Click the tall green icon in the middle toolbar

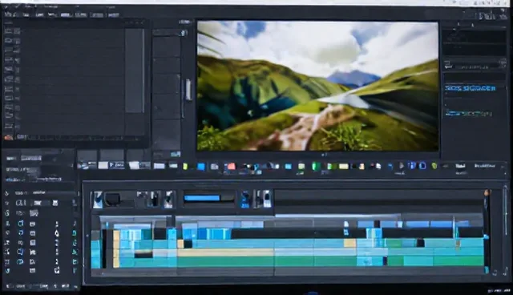click(x=316, y=166)
